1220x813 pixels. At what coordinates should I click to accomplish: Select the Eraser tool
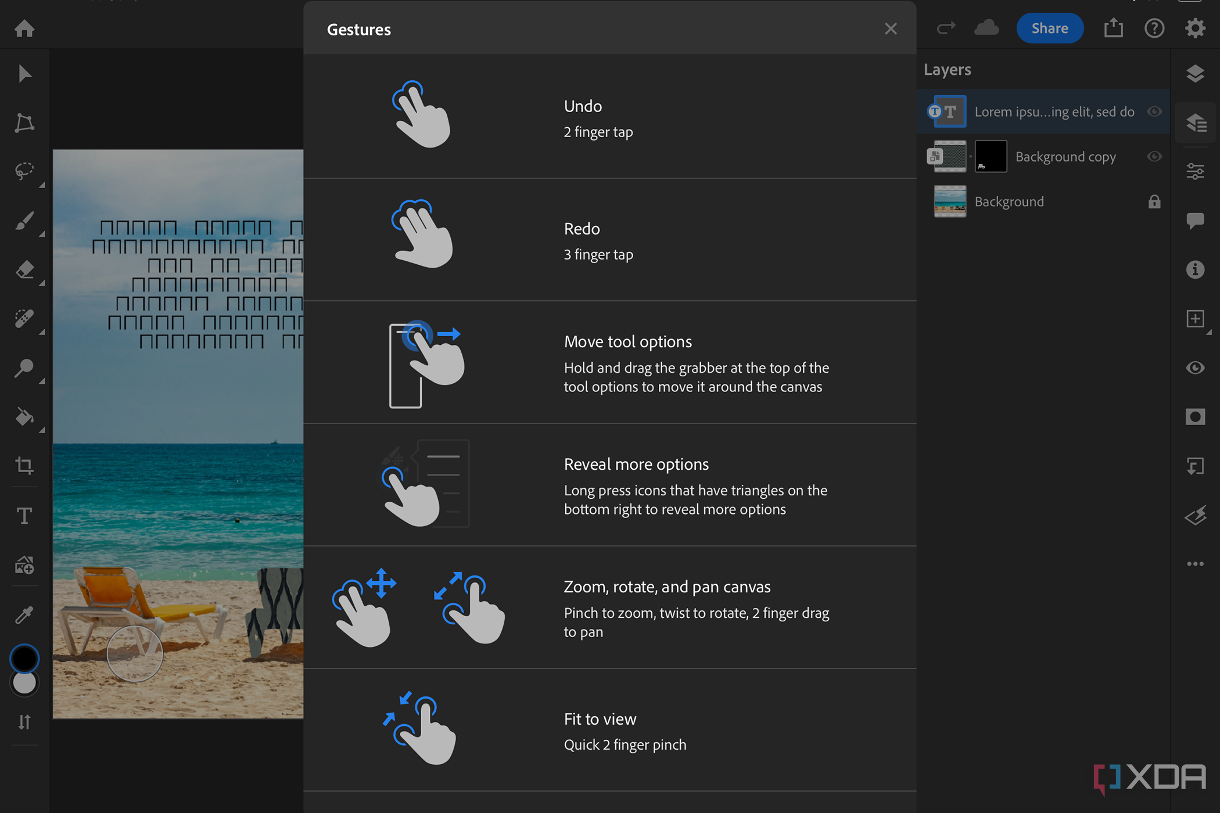[24, 268]
